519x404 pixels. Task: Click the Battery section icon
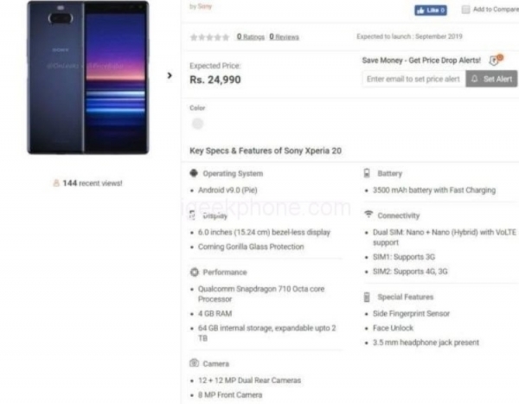point(368,173)
